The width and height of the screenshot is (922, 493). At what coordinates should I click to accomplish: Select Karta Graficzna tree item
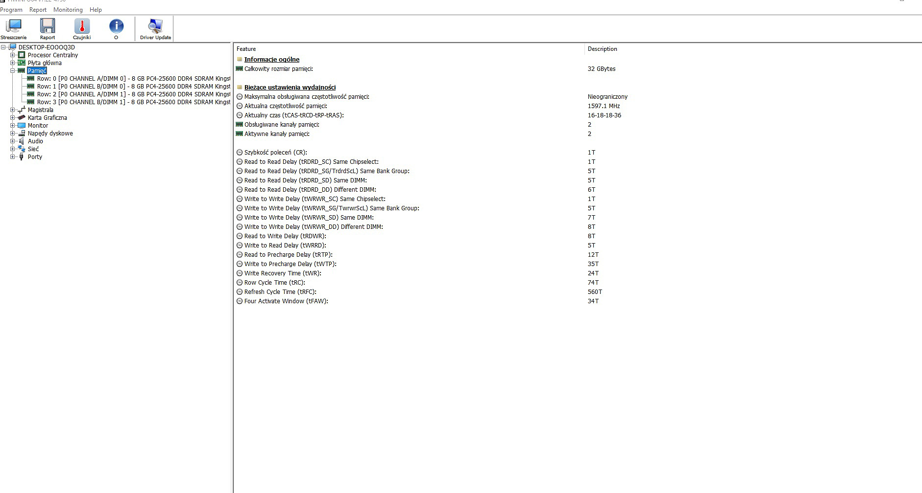[48, 118]
